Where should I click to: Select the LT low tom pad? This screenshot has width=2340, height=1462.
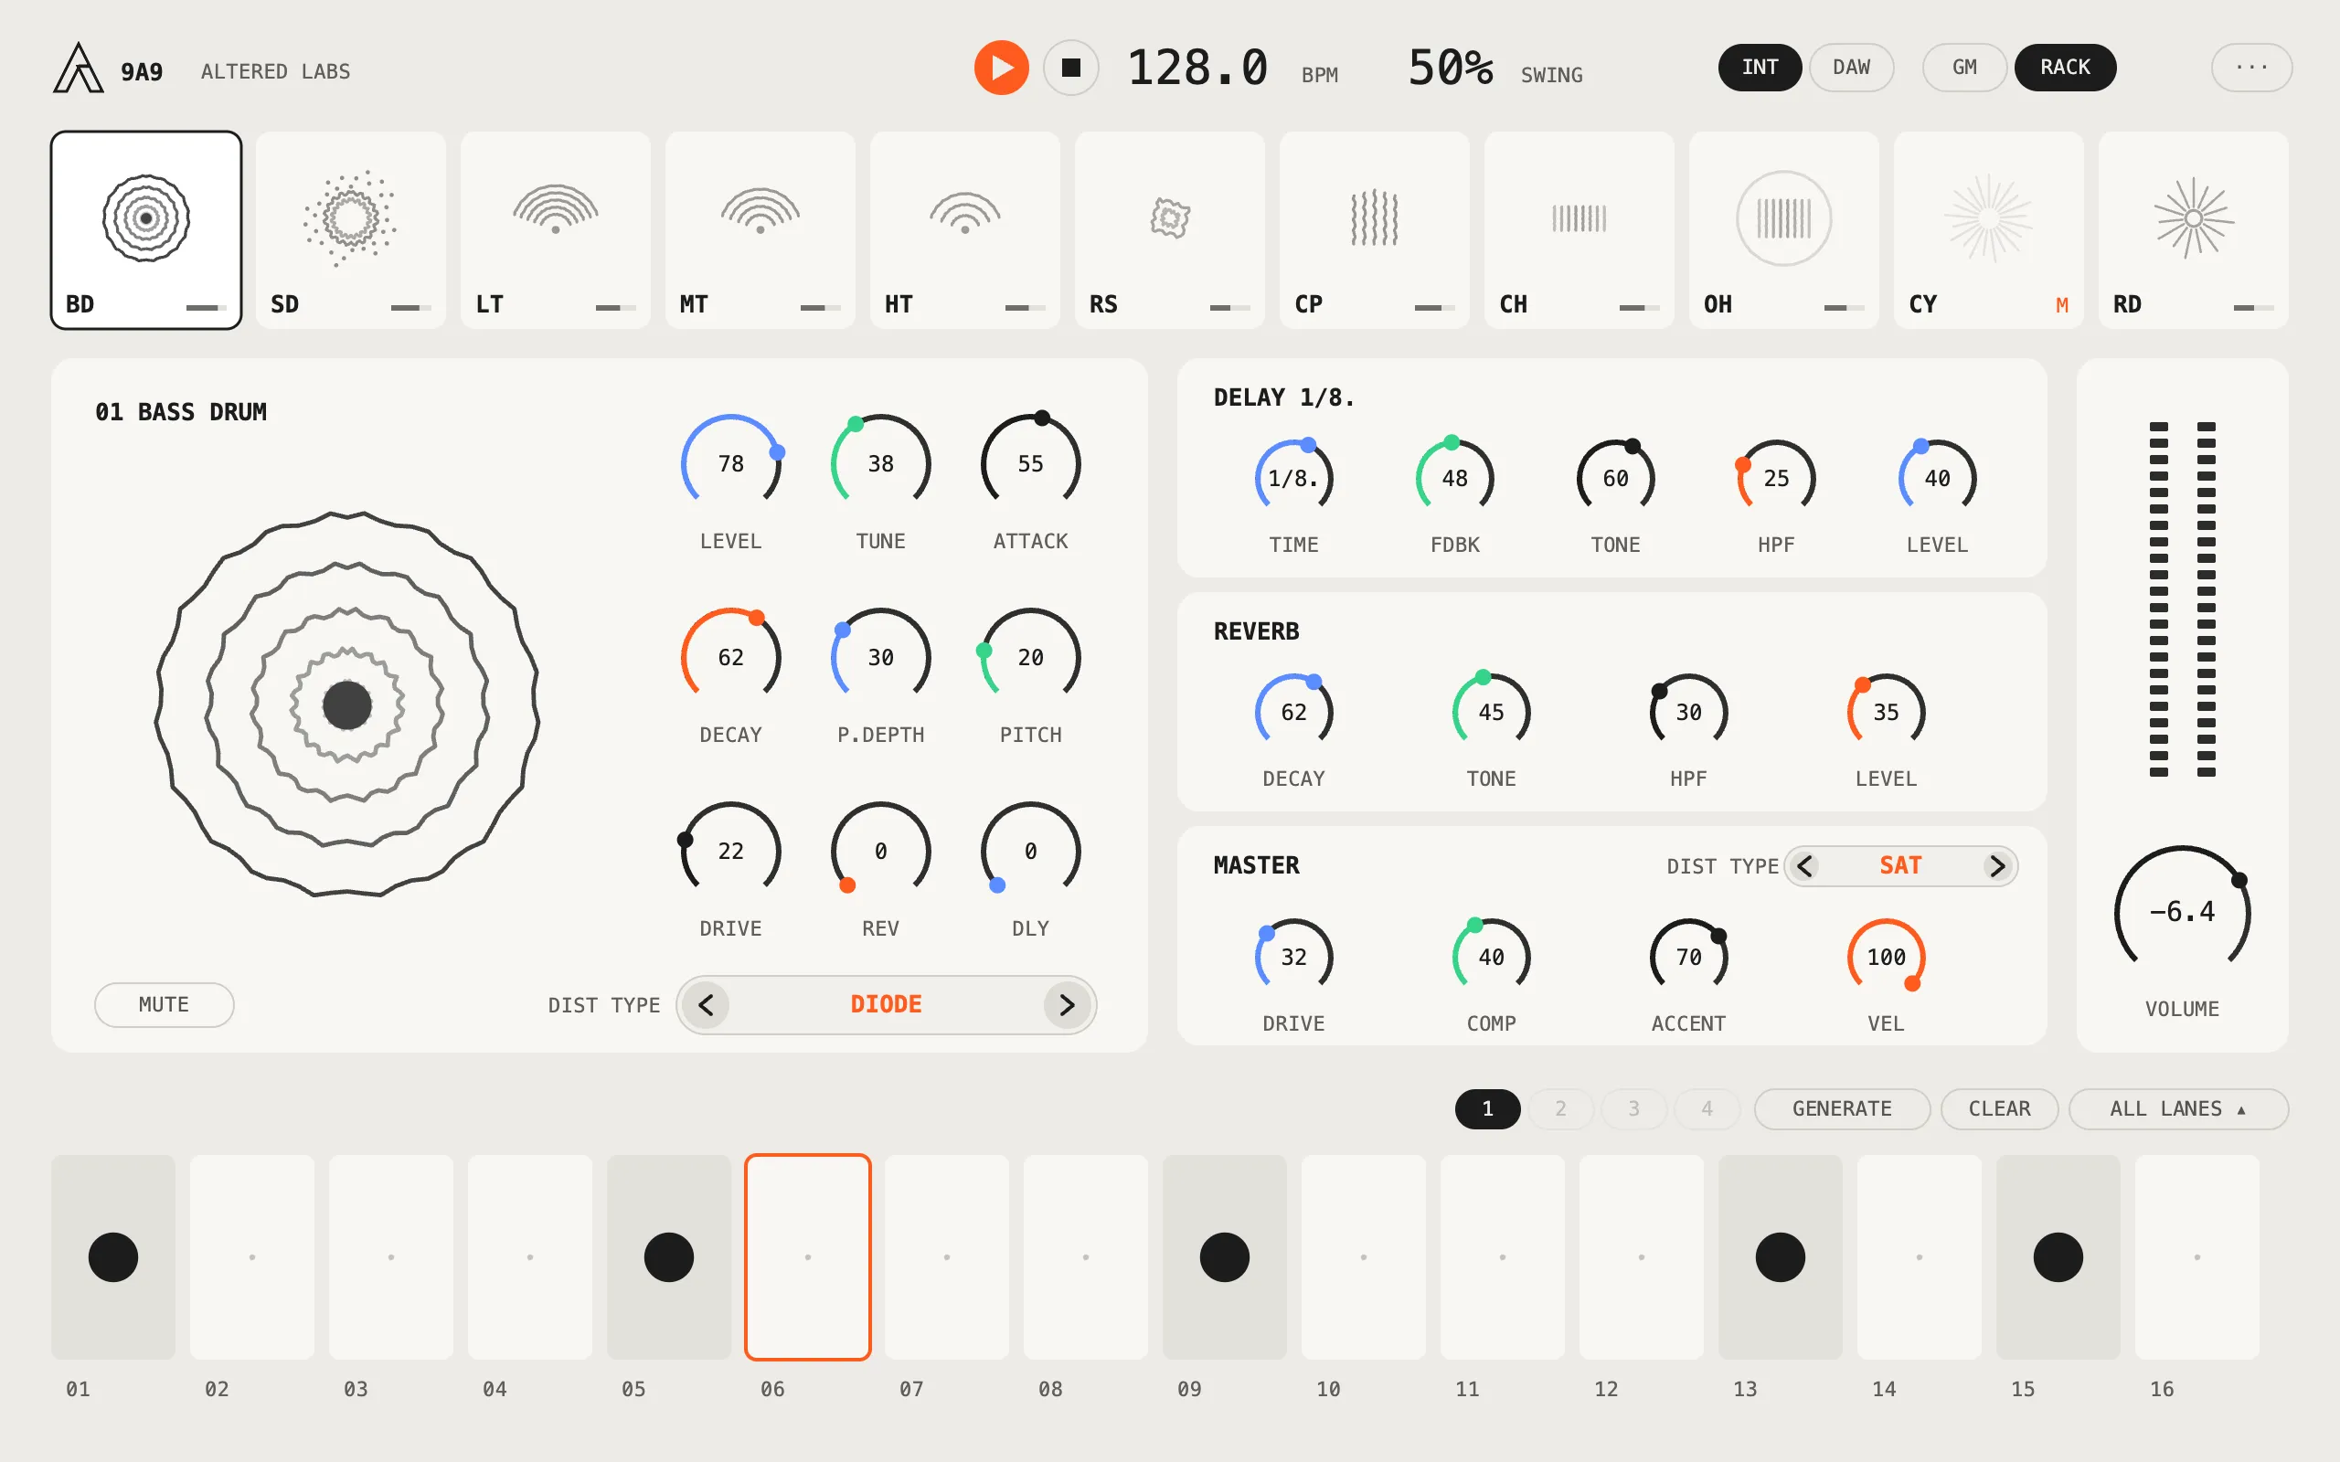click(x=556, y=230)
